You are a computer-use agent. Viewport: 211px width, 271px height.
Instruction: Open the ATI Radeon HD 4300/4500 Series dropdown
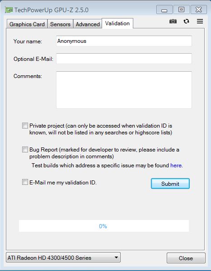point(63,257)
